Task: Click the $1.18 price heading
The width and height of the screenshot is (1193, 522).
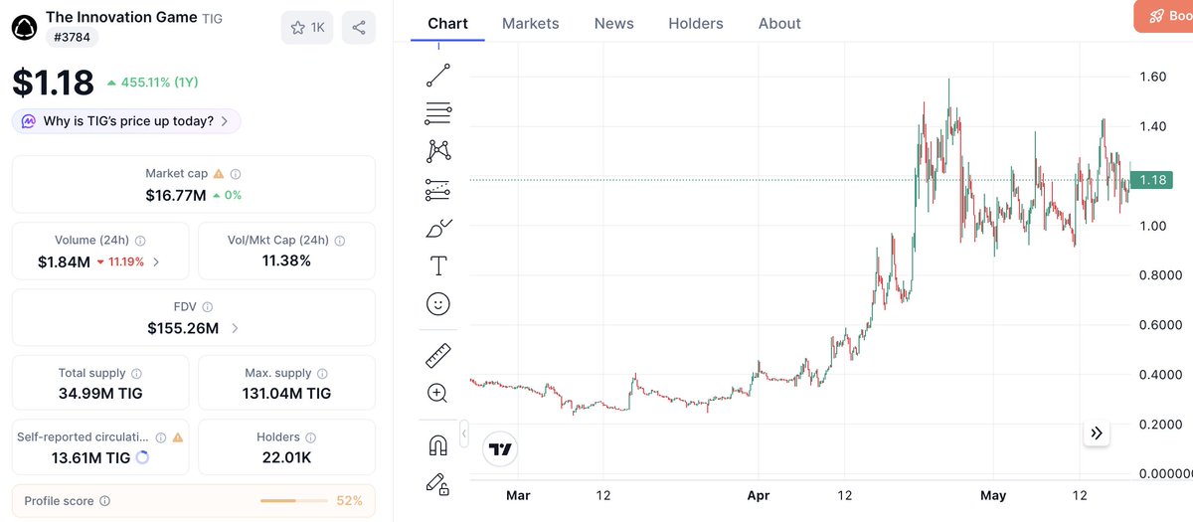Action: coord(53,82)
